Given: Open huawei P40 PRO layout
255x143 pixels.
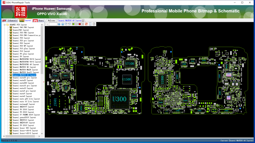Looking at the screenshot, I should click(23, 27).
